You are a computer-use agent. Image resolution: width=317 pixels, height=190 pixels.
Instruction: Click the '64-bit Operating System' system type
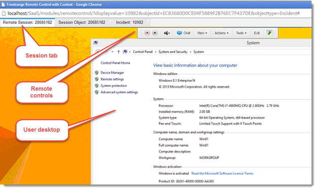(232, 118)
